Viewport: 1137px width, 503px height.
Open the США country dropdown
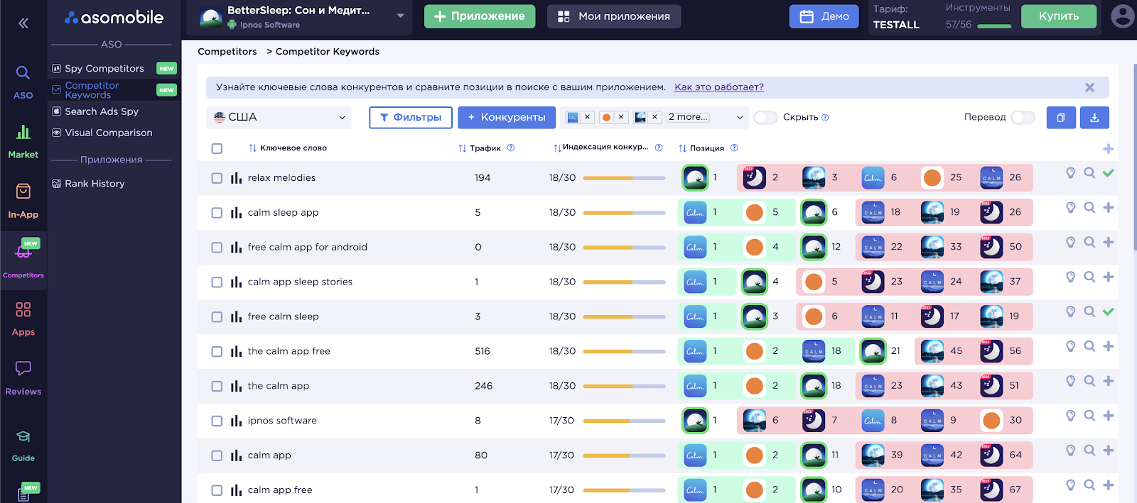pos(279,118)
